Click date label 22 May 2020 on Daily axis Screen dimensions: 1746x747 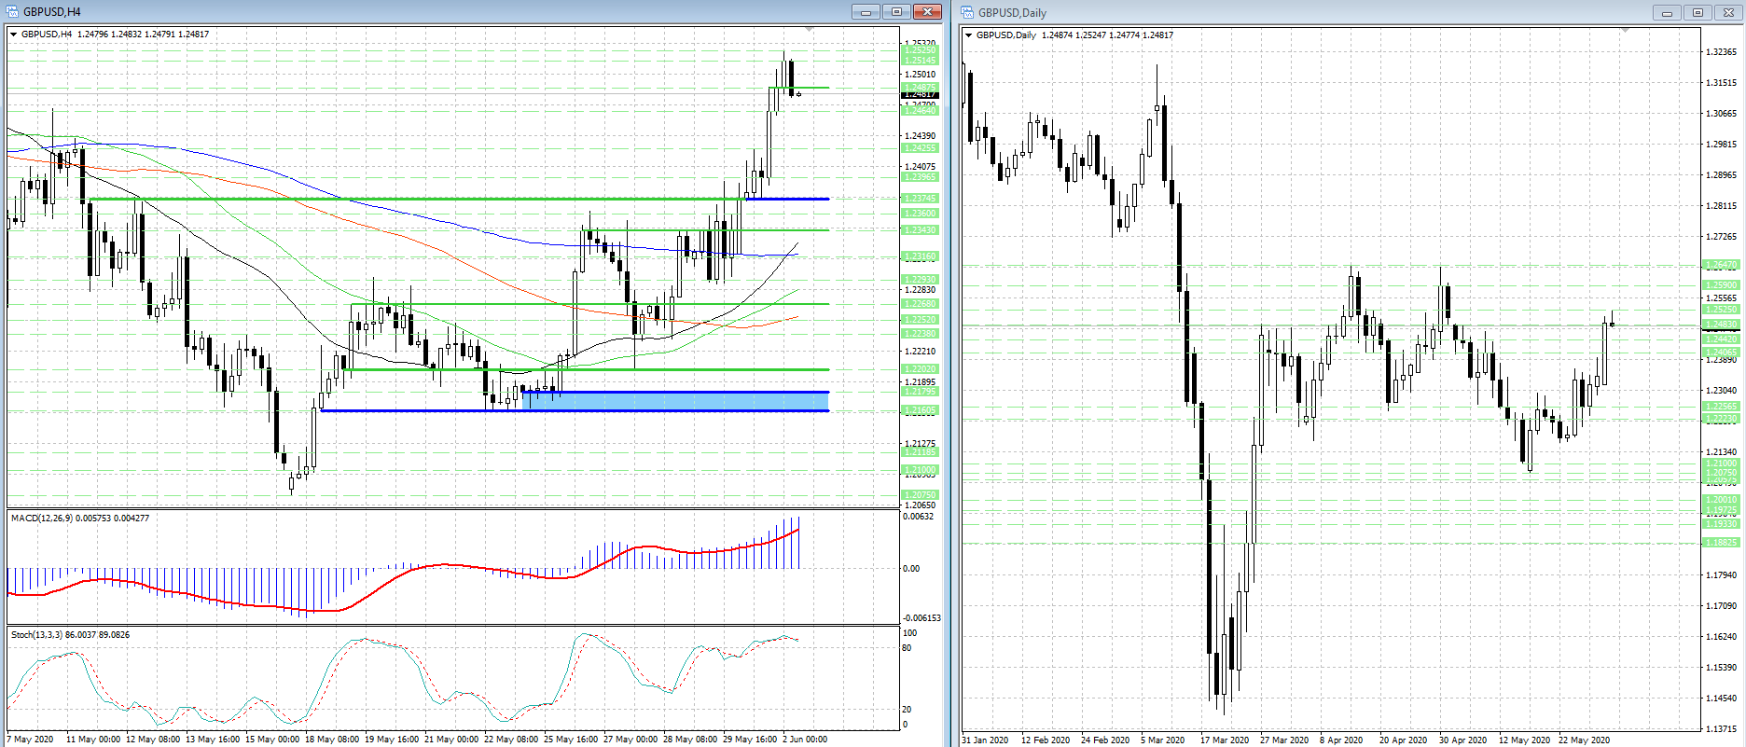1585,740
